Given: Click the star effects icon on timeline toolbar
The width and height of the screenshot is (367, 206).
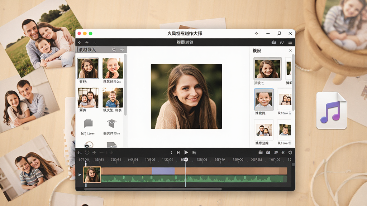Looking at the screenshot, I should click(x=283, y=152).
